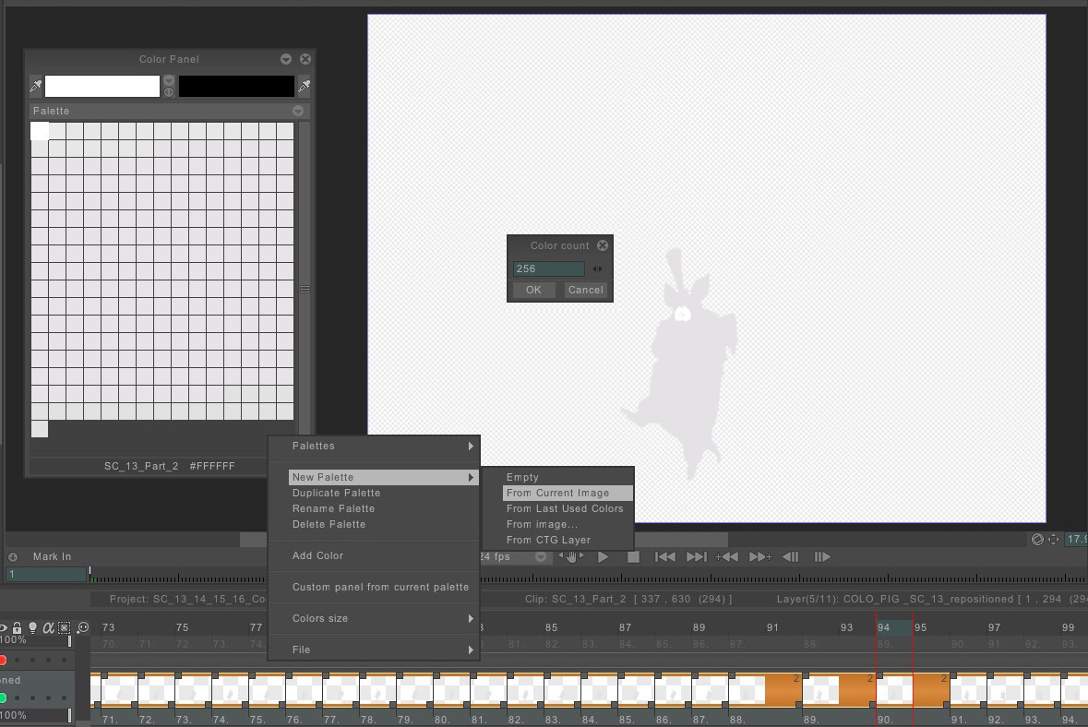
Task: Go to next bookmark/key
Action: pos(760,557)
